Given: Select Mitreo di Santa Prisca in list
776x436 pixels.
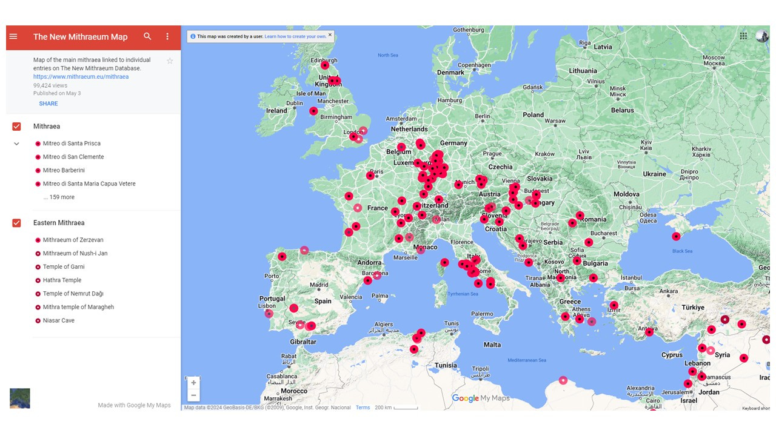Looking at the screenshot, I should click(x=72, y=144).
